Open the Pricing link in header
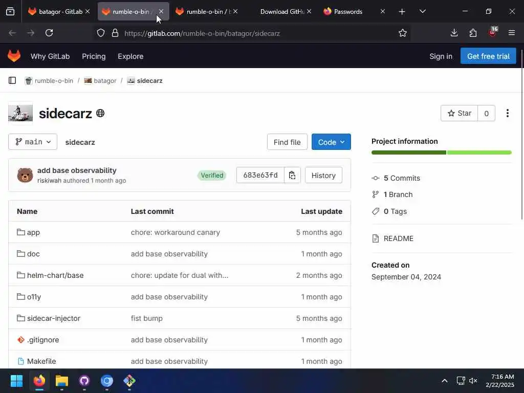Image resolution: width=524 pixels, height=393 pixels. click(x=94, y=56)
